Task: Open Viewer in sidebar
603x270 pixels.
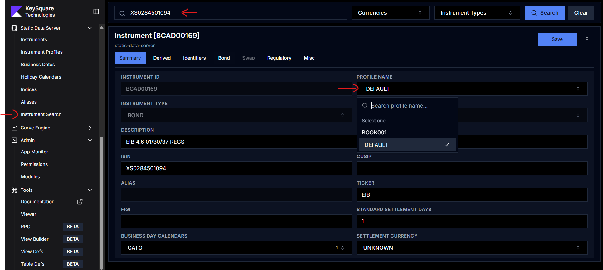Action: click(x=28, y=214)
